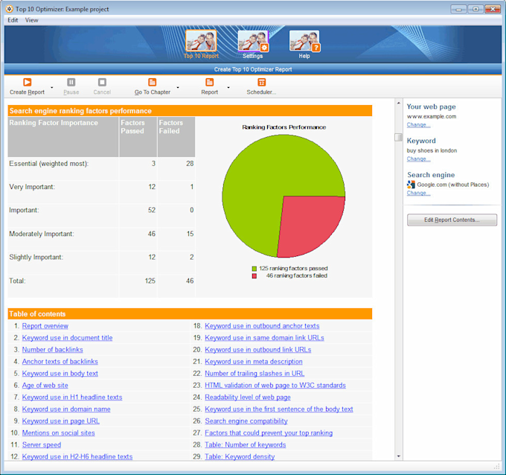This screenshot has width=506, height=475.
Task: Open Keyword use in same domain link URLs
Action: (264, 338)
